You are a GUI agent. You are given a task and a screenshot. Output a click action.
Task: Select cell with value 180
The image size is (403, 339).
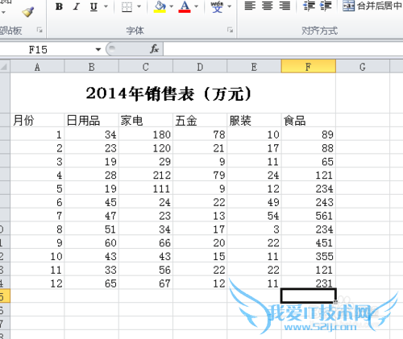[146, 134]
